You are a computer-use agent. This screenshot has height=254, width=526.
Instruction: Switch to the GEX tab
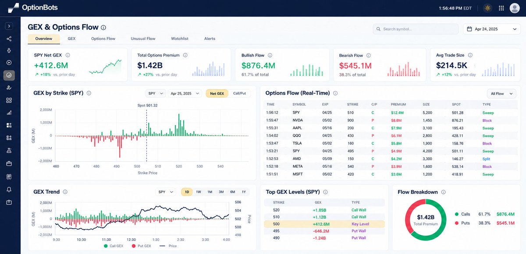(x=71, y=39)
